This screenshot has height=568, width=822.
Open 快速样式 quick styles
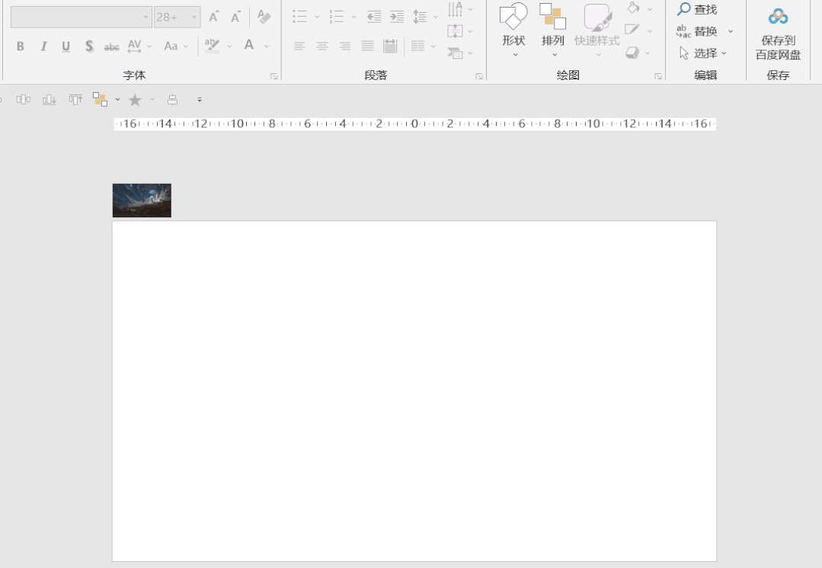click(597, 30)
